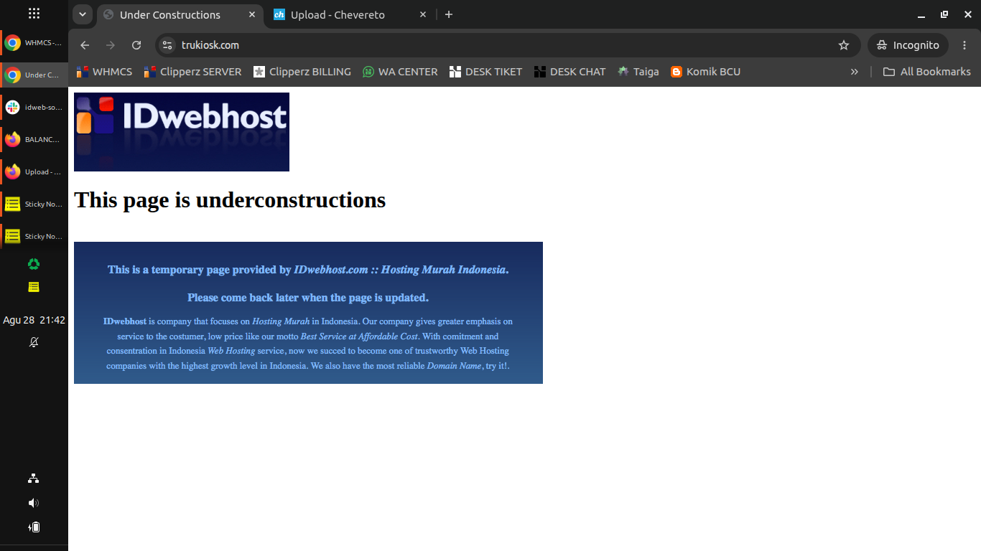This screenshot has height=551, width=981.
Task: Open the battery status indicator
Action: [34, 527]
